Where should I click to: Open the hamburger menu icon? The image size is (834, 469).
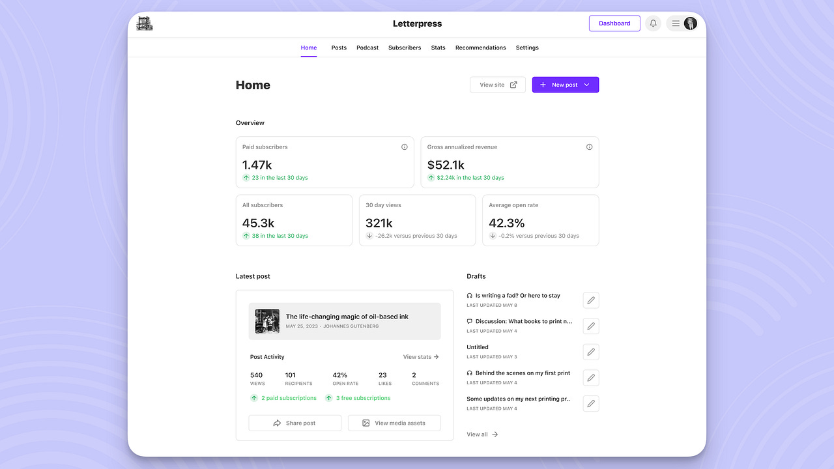tap(676, 23)
